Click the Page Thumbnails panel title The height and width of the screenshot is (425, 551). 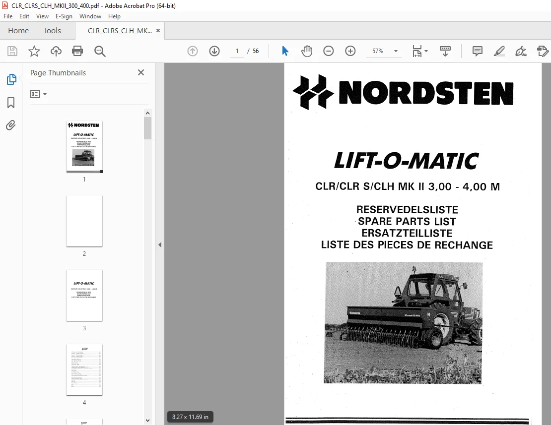click(x=58, y=72)
